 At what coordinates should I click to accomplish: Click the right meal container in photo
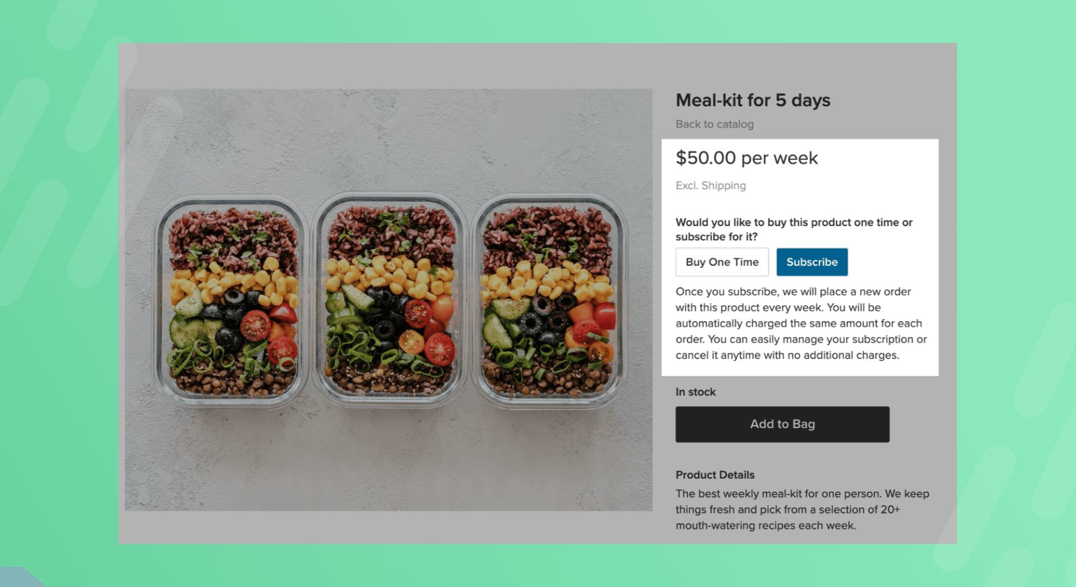coord(550,301)
